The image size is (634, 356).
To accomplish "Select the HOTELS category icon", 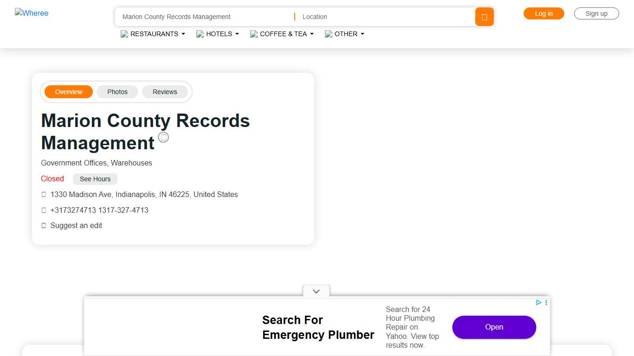I will [x=200, y=34].
